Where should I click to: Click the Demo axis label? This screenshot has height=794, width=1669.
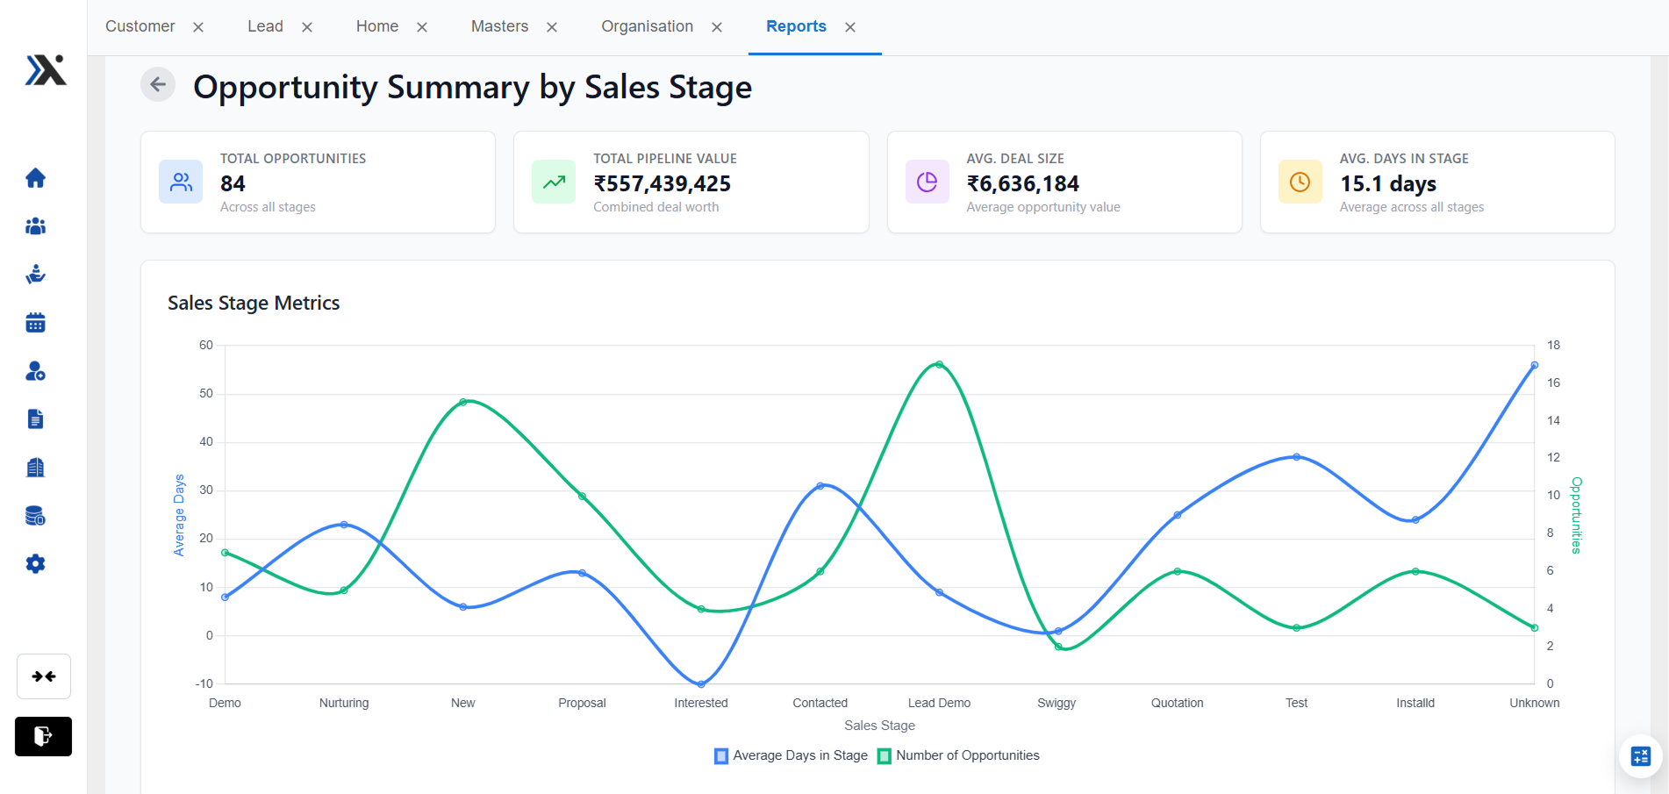(225, 703)
